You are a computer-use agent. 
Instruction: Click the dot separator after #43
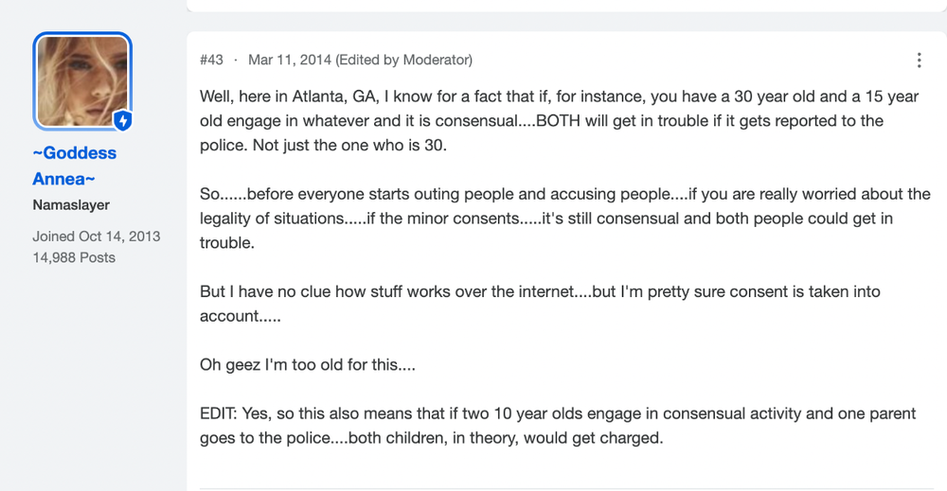(x=236, y=60)
